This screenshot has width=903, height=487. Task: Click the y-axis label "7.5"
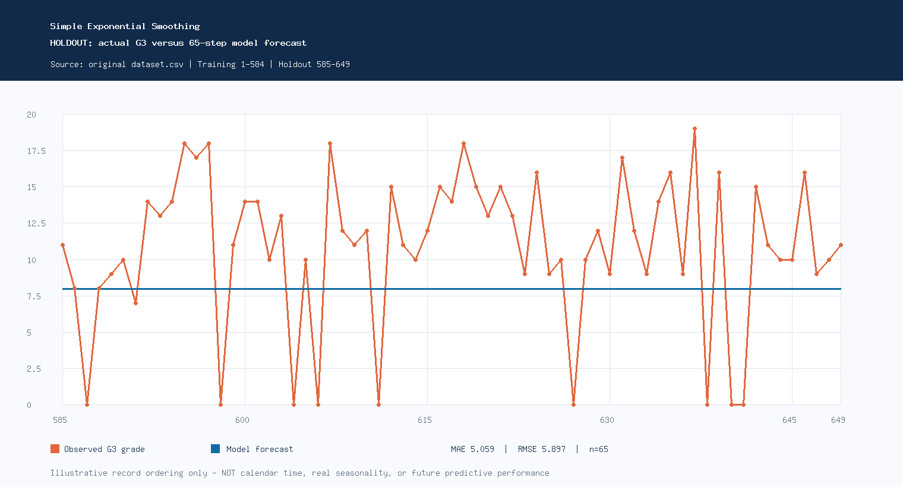pos(34,296)
